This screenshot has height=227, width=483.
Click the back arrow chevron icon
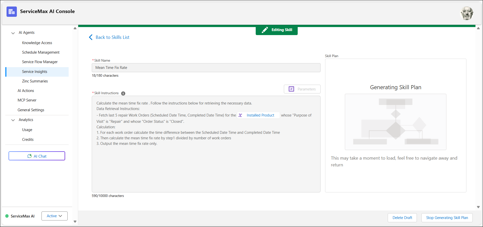(x=91, y=37)
